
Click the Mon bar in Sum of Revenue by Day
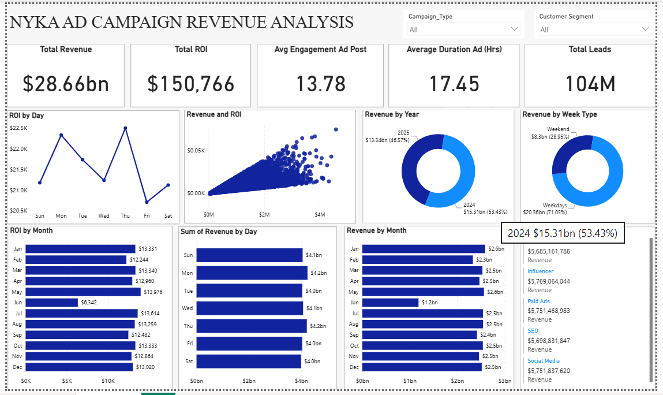[x=252, y=273]
